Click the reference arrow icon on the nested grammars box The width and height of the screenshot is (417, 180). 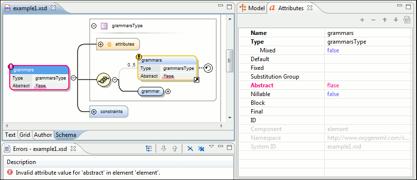pyautogui.click(x=197, y=80)
